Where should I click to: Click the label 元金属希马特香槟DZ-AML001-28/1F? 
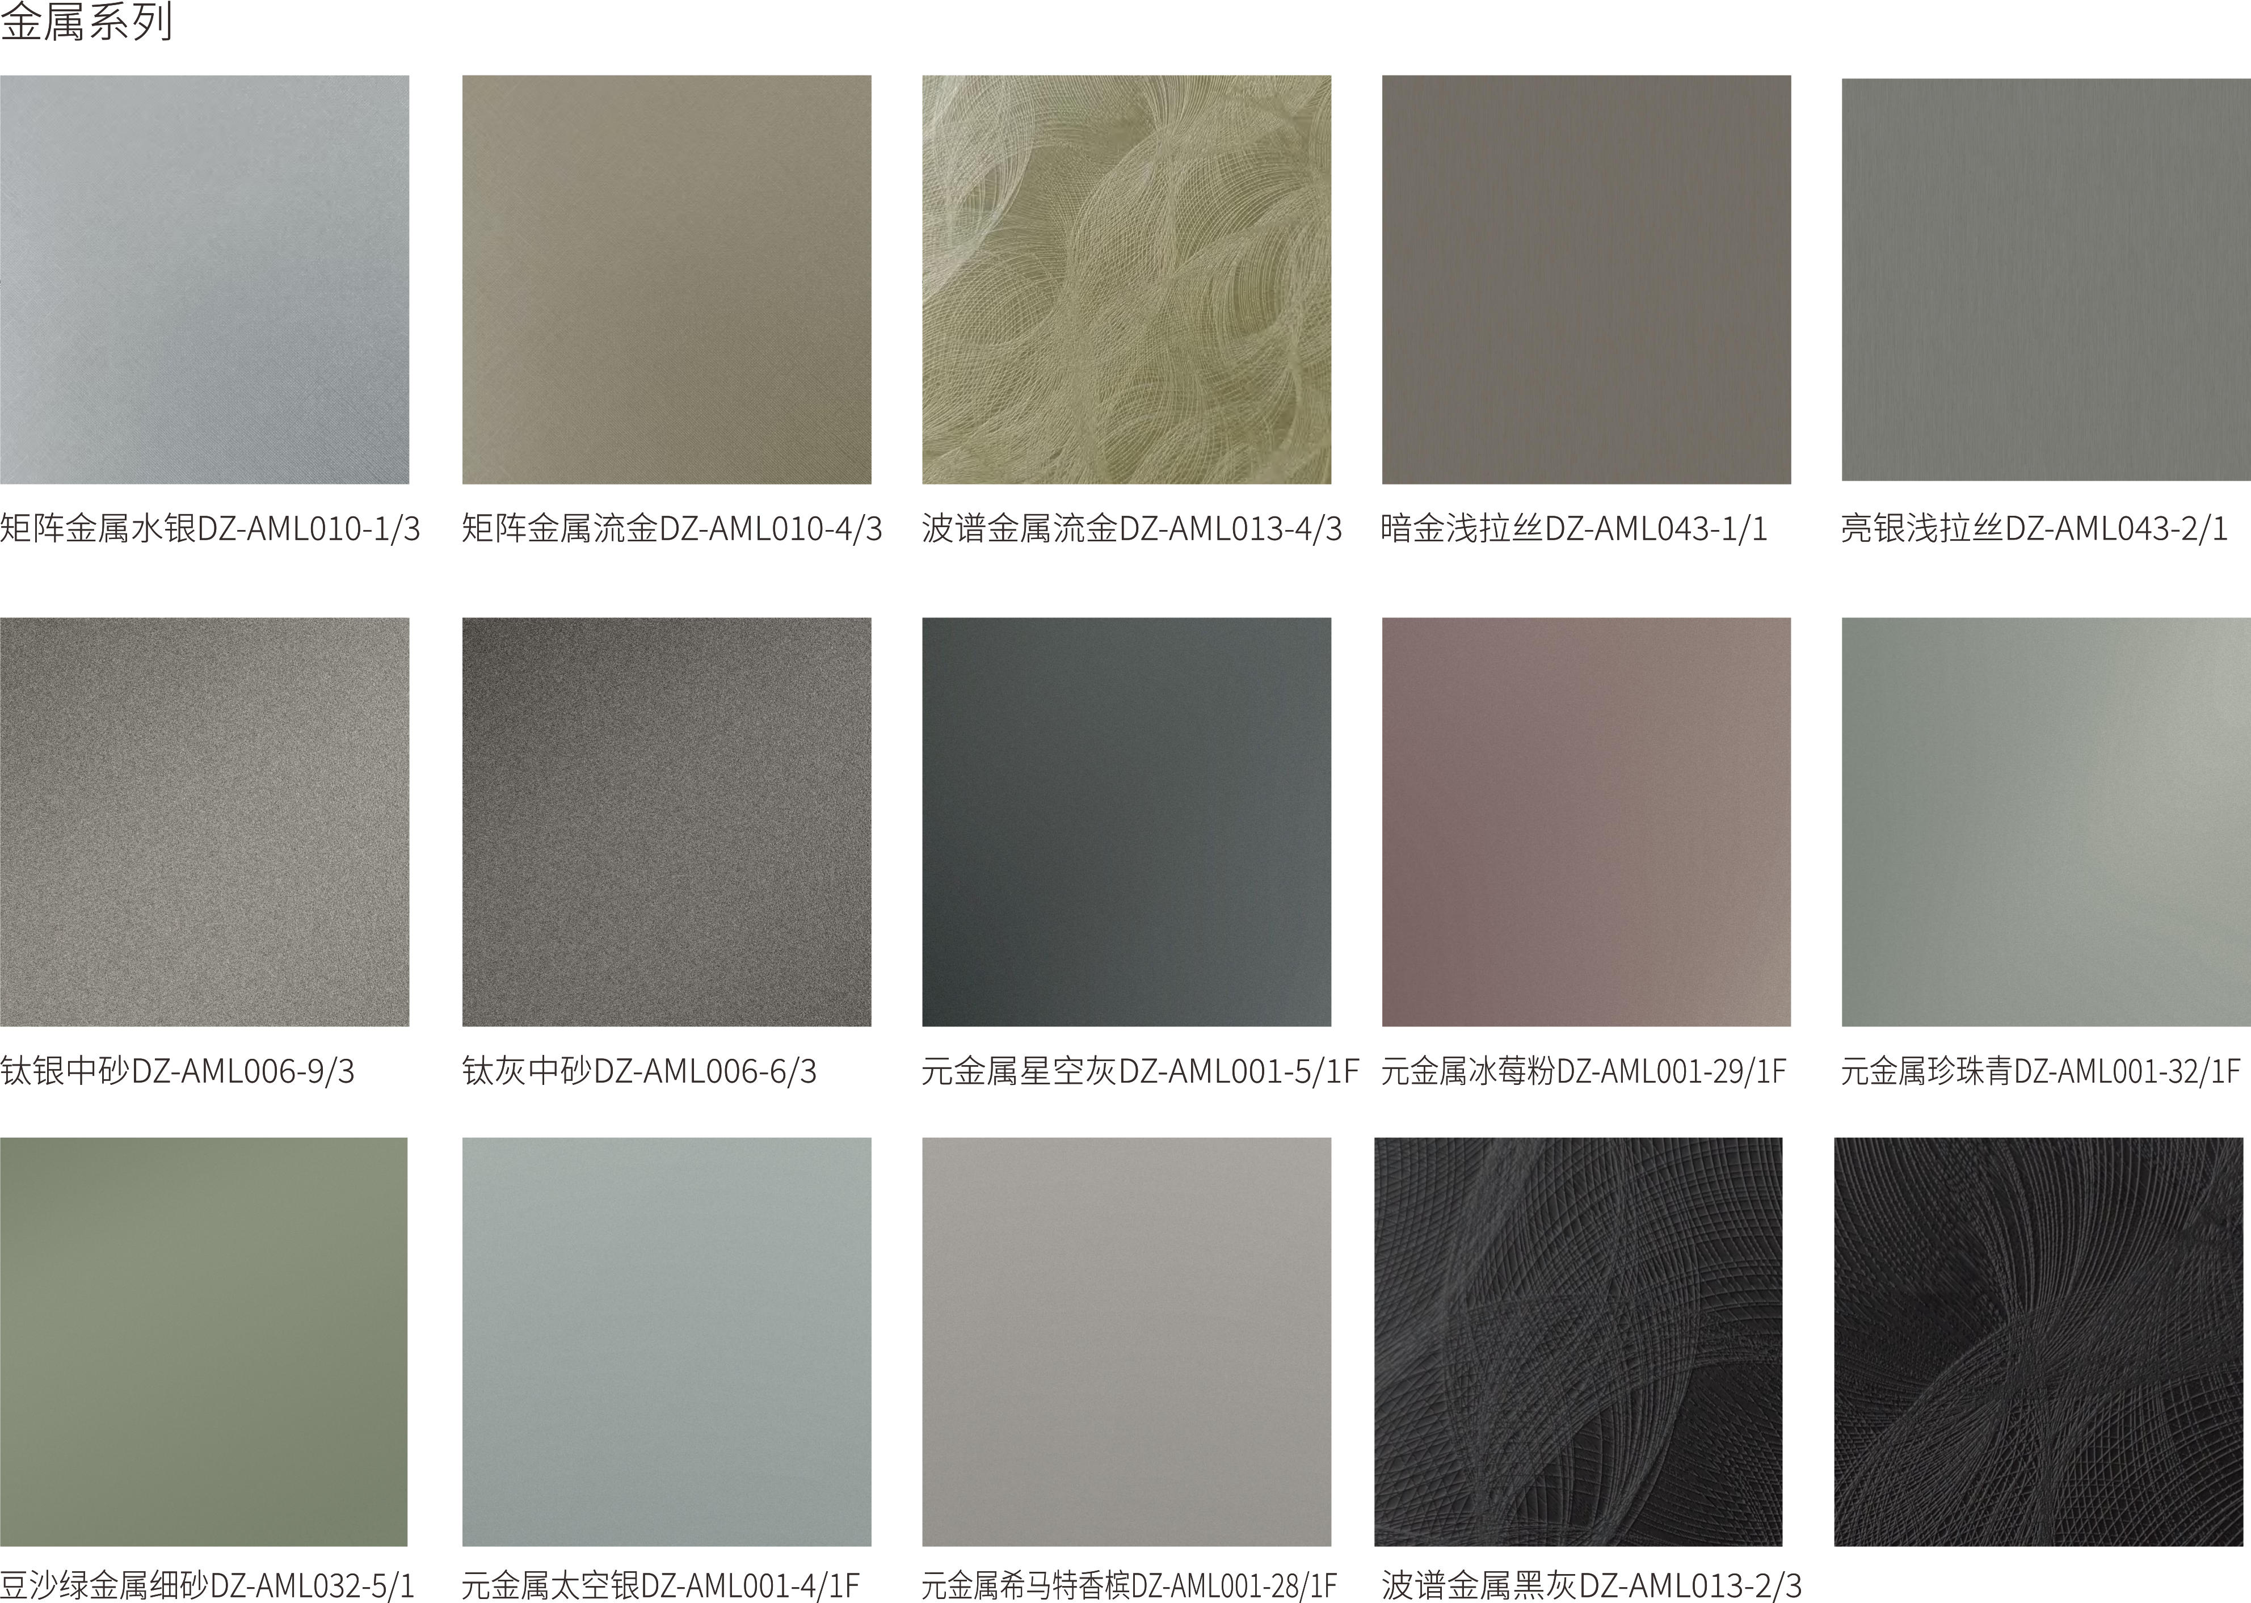tap(1129, 1585)
